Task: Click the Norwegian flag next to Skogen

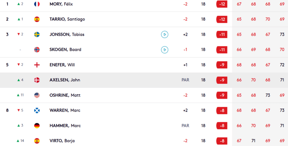Action: pos(37,50)
